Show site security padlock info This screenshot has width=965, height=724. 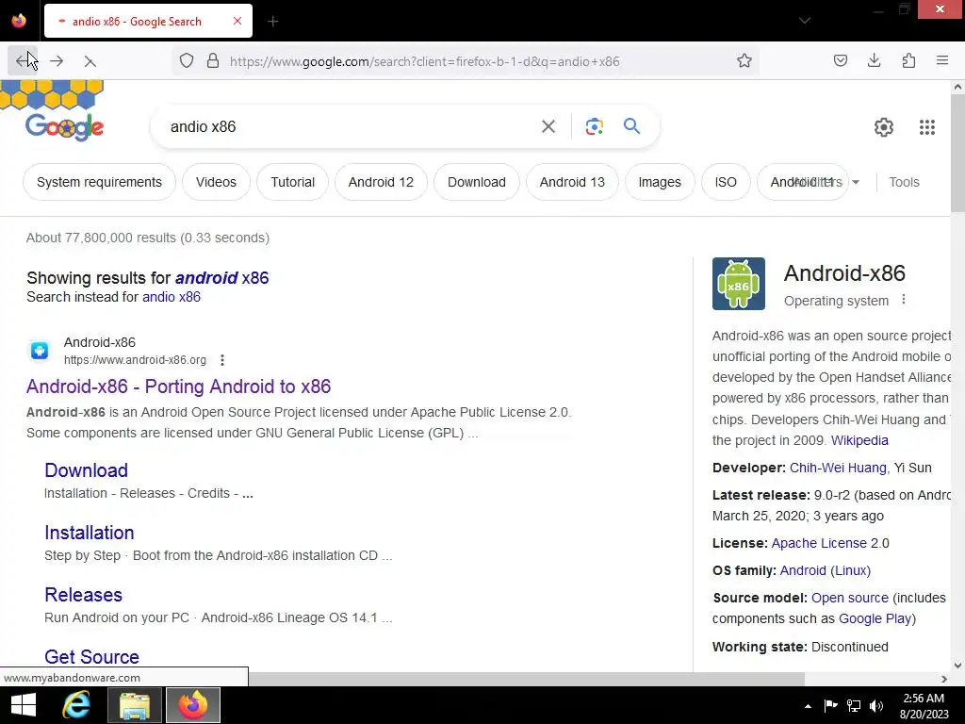point(213,61)
